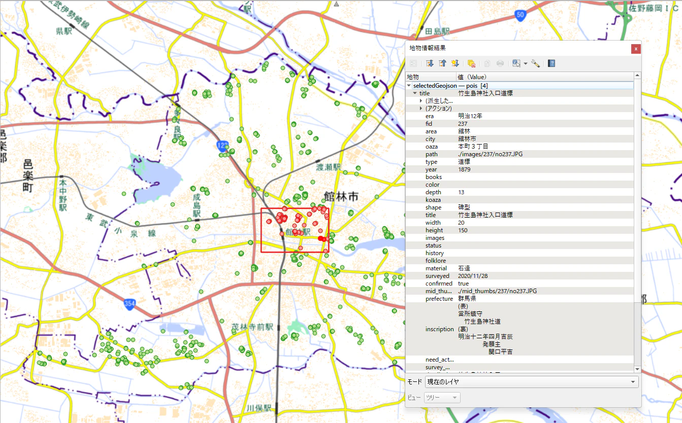Click the Collapse Tree toolbar icon
Screen dimensions: 682x423
coord(442,63)
